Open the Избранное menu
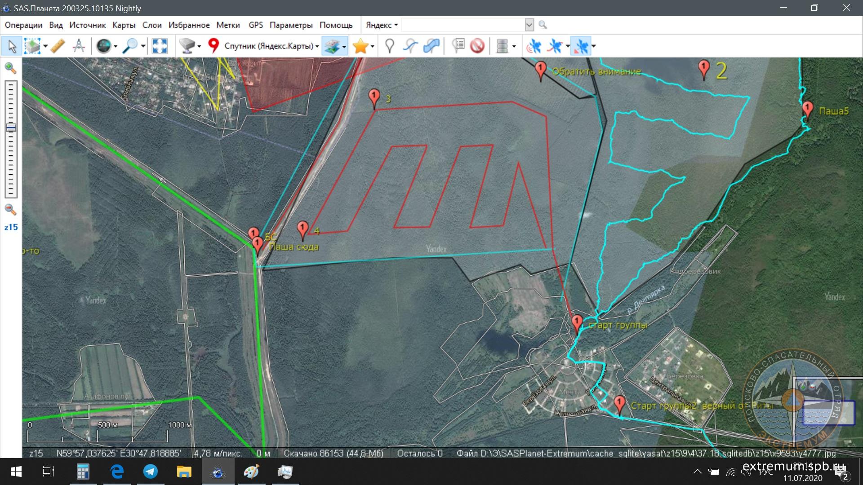The width and height of the screenshot is (863, 485). (189, 25)
